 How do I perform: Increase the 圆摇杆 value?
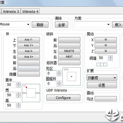coord(59,82)
